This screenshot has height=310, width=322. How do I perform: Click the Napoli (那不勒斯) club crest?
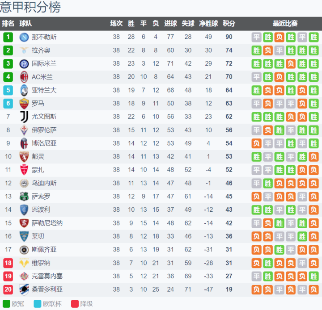[x=24, y=37]
